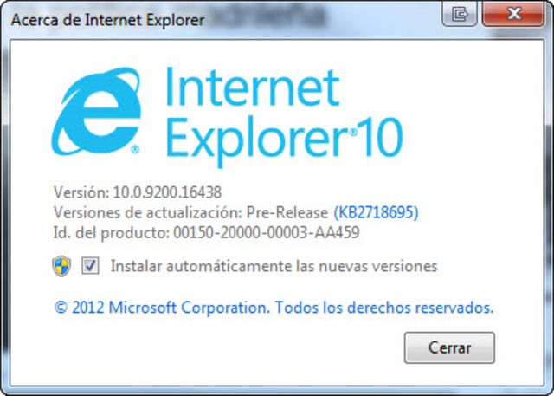Click the word 'Explorer' in the logo

point(258,140)
